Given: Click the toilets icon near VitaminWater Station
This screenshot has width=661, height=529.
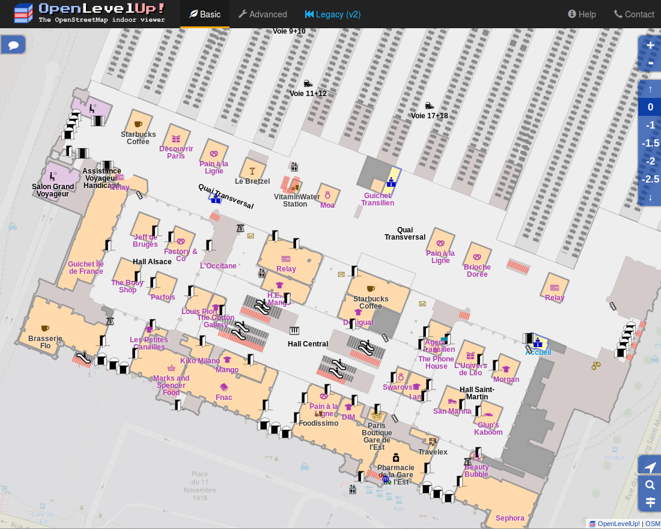Looking at the screenshot, I should coord(294,167).
